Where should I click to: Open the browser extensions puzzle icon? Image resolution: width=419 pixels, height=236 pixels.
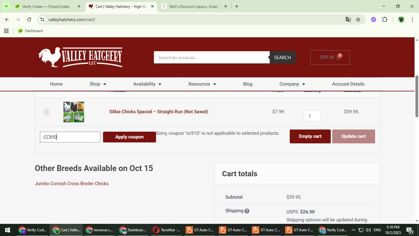click(385, 20)
